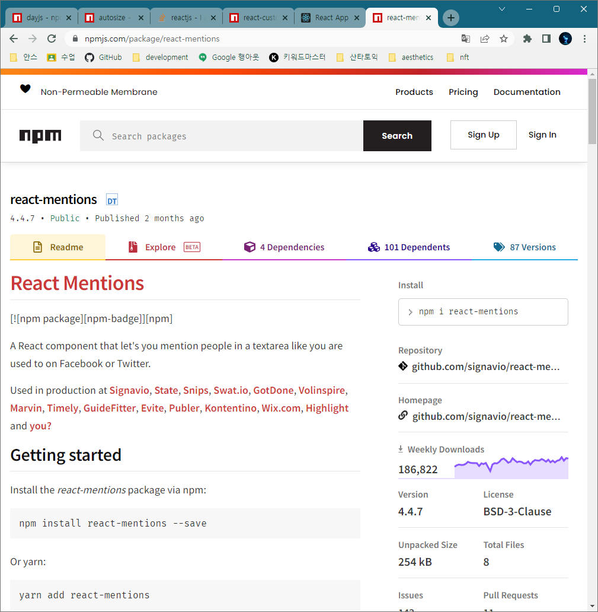Open the translate page icon
This screenshot has width=598, height=612.
point(466,39)
